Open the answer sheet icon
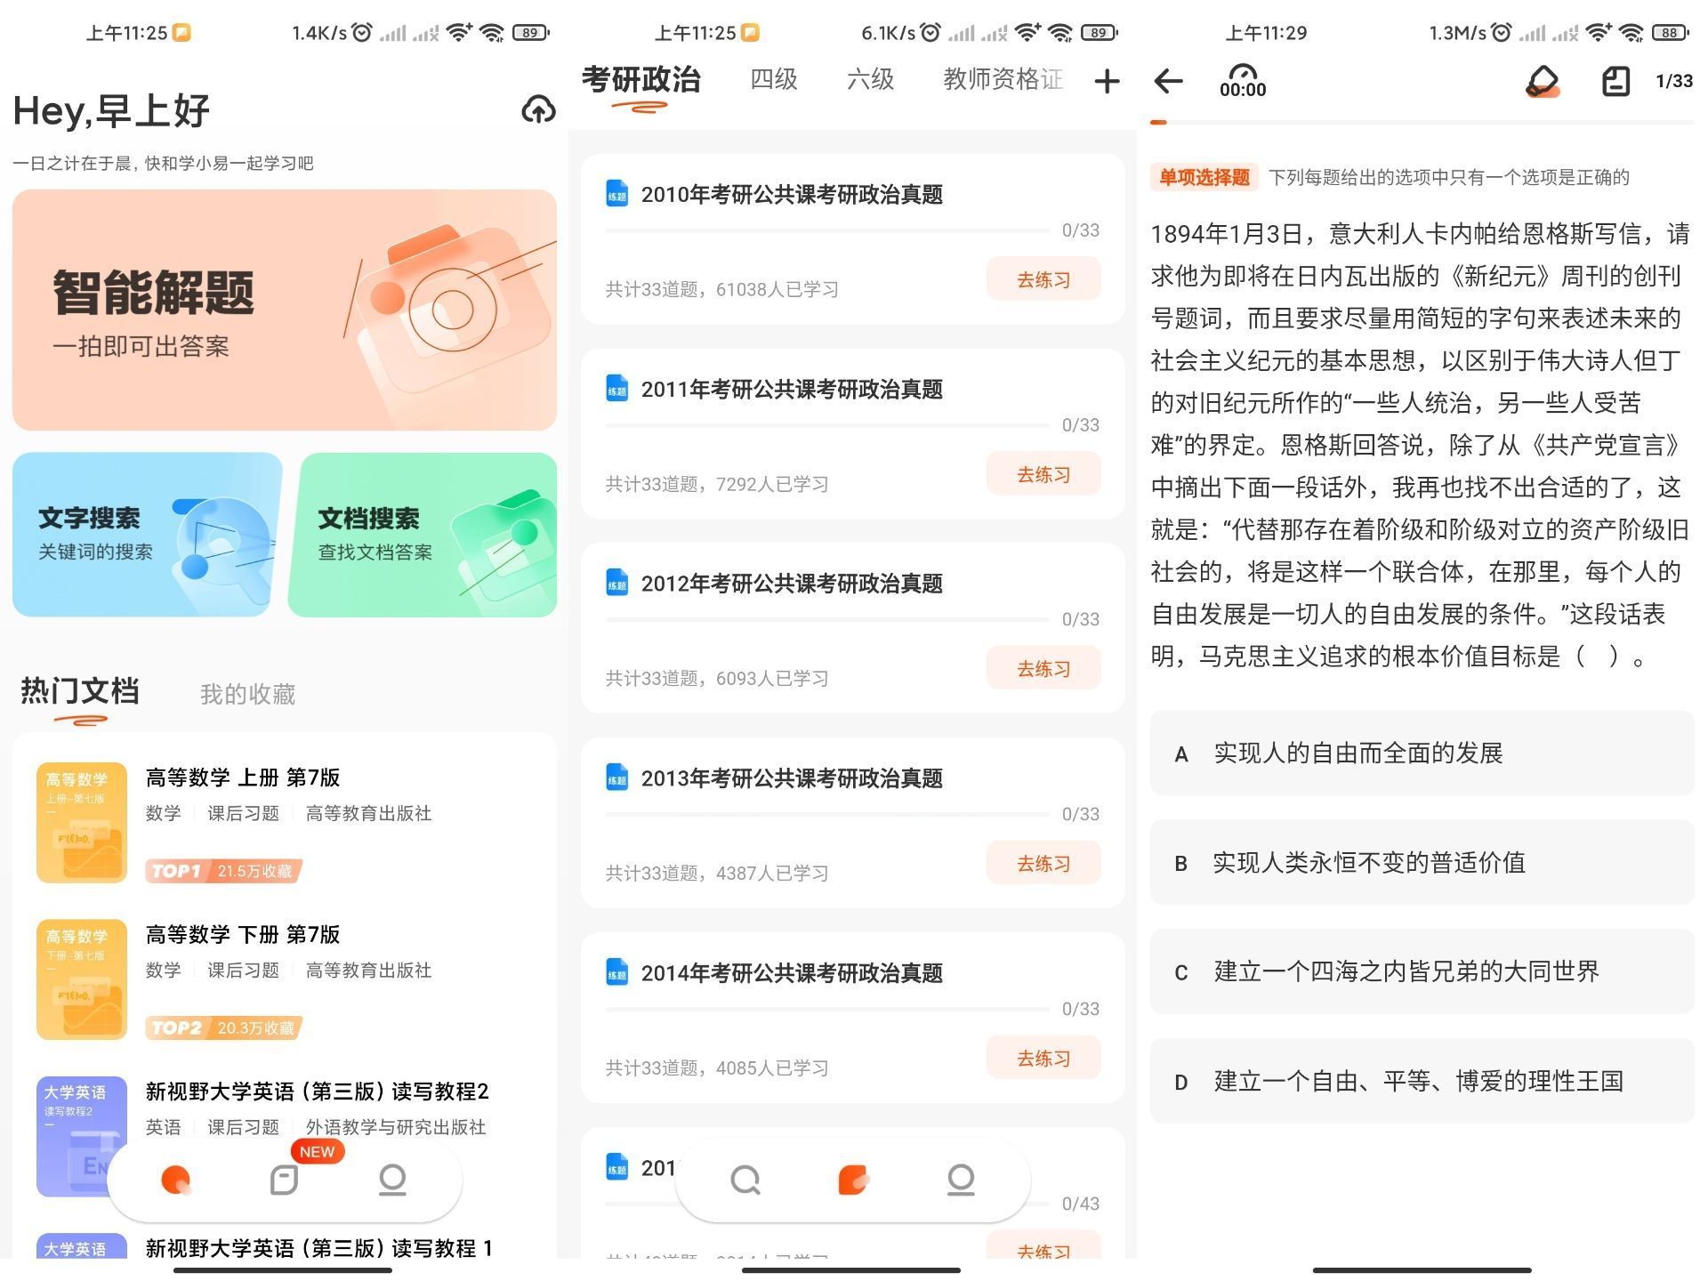The width and height of the screenshot is (1708, 1281). pos(1615,82)
